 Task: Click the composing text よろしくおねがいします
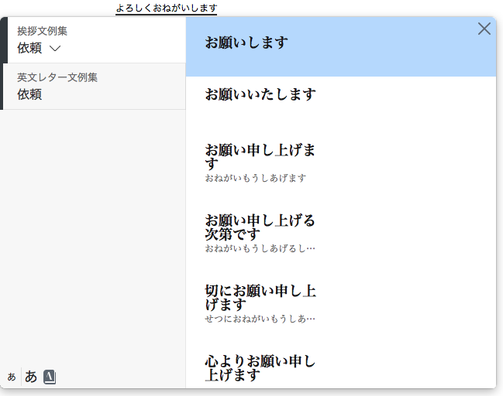(x=166, y=8)
